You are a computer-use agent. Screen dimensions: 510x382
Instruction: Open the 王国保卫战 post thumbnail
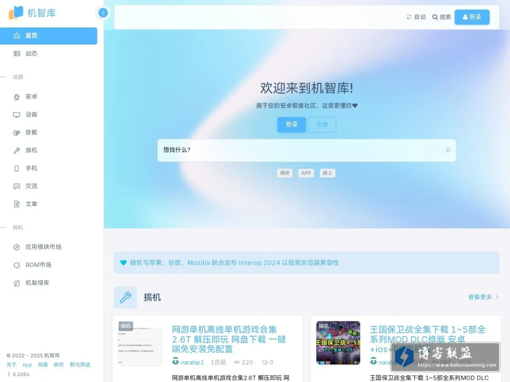(x=338, y=343)
